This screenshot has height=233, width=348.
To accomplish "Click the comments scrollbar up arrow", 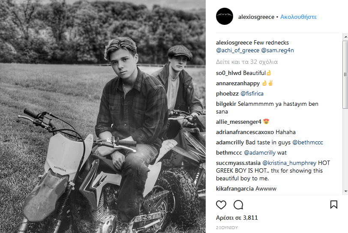I will [345, 37].
